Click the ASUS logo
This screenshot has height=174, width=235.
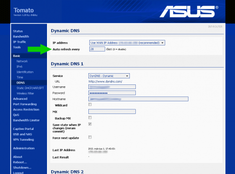(x=189, y=11)
